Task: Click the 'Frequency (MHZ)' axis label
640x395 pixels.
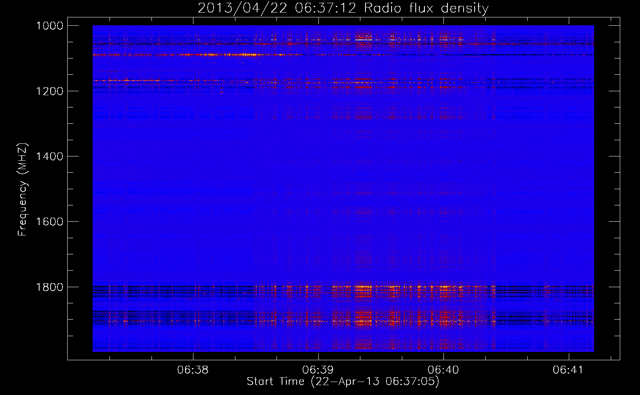Action: point(23,190)
